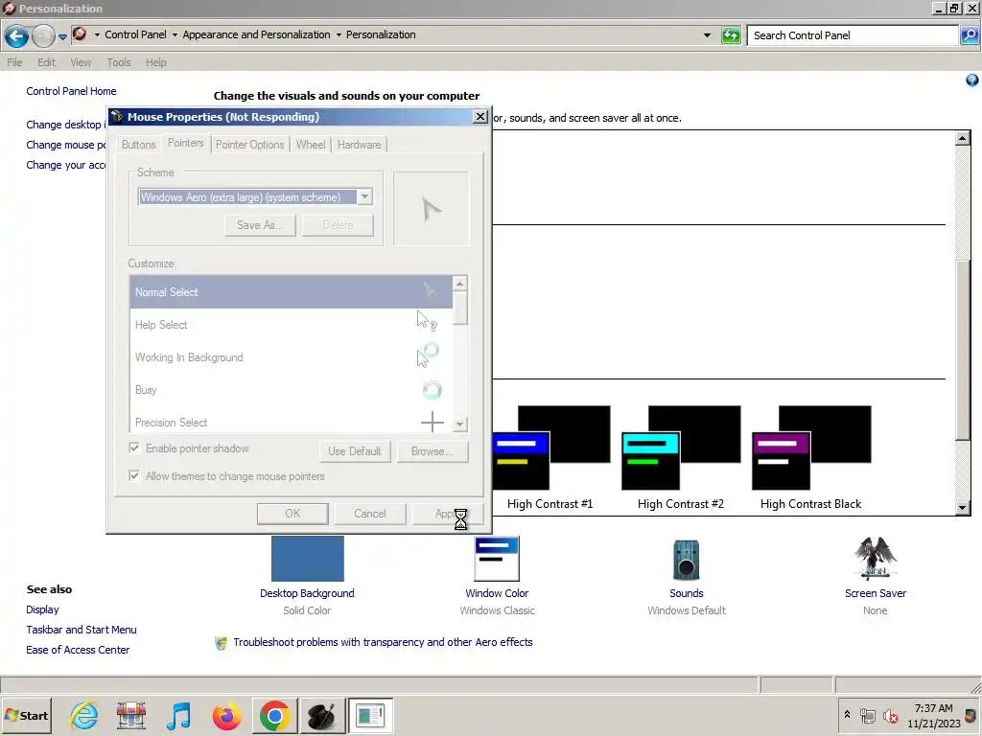The image size is (982, 736).
Task: Close the Mouse Properties dialog
Action: pyautogui.click(x=479, y=117)
